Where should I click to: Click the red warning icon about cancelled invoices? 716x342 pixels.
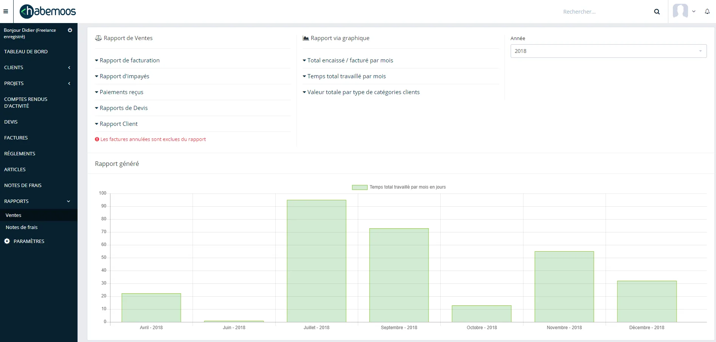(97, 139)
